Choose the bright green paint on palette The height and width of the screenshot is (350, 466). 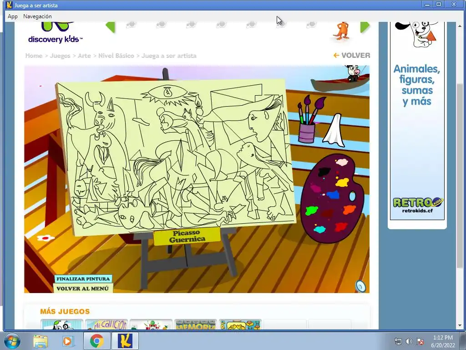pyautogui.click(x=311, y=211)
